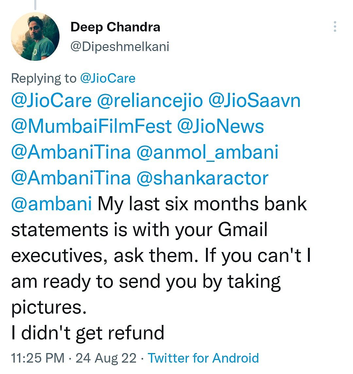Visit the @JioSaavn mention

[254, 101]
